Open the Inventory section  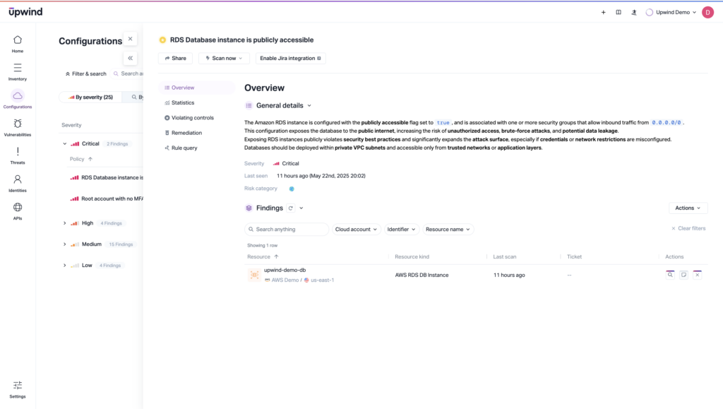(x=18, y=72)
